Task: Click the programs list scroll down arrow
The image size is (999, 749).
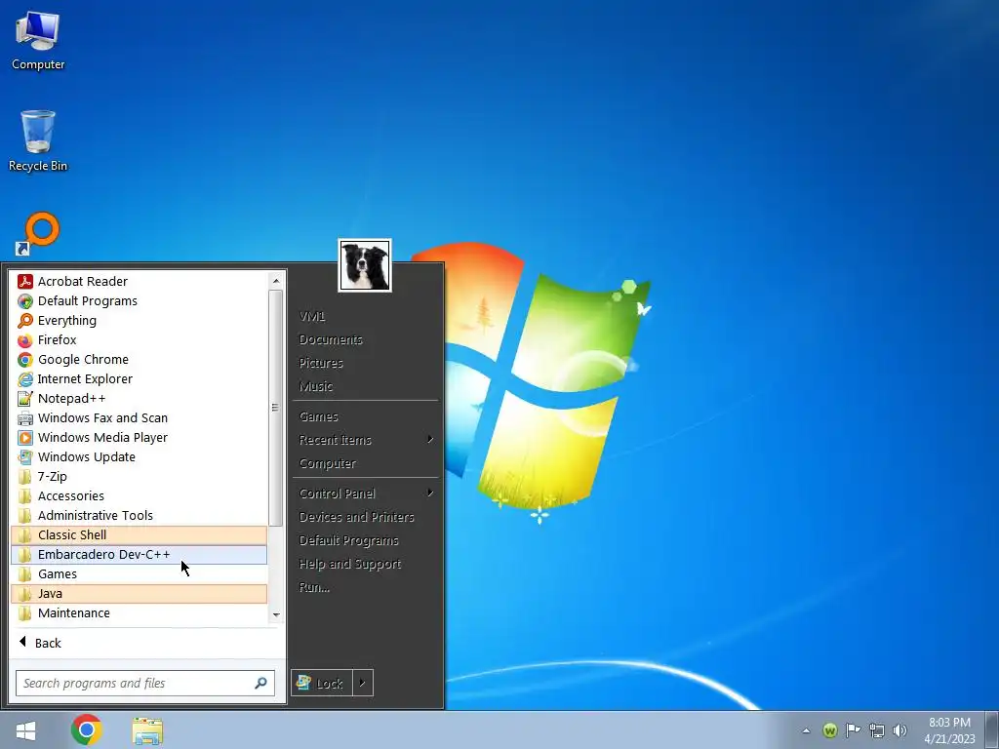Action: pyautogui.click(x=276, y=614)
